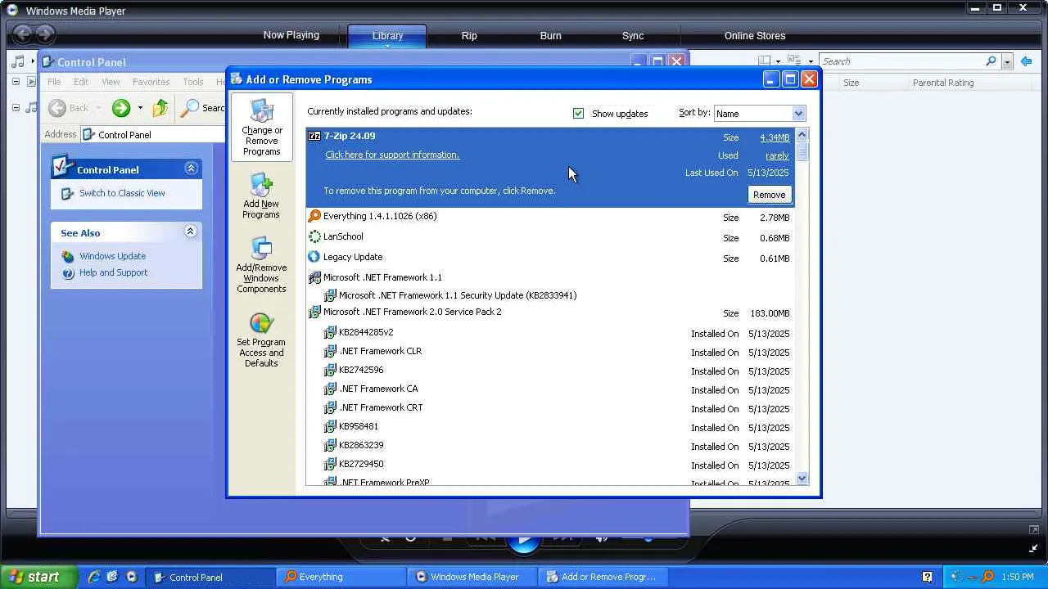This screenshot has width=1048, height=589.
Task: Click the Back button in Control Panel
Action: [68, 108]
